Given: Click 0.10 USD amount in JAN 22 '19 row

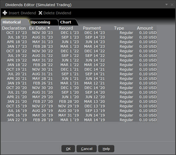Looking at the screenshot, I should (x=148, y=120).
